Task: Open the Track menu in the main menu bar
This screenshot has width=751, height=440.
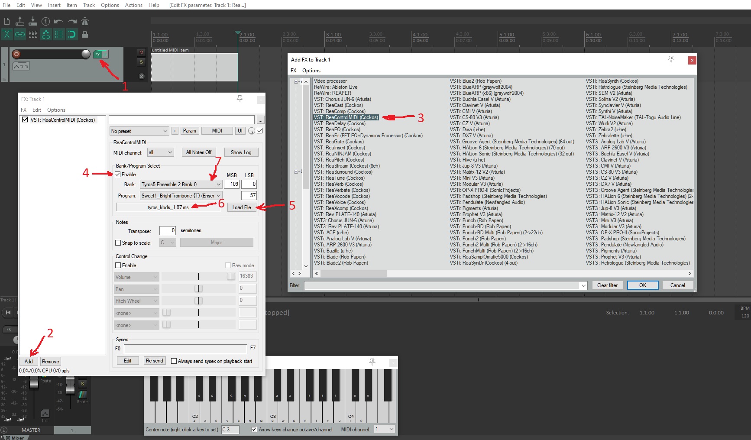Action: [x=89, y=5]
